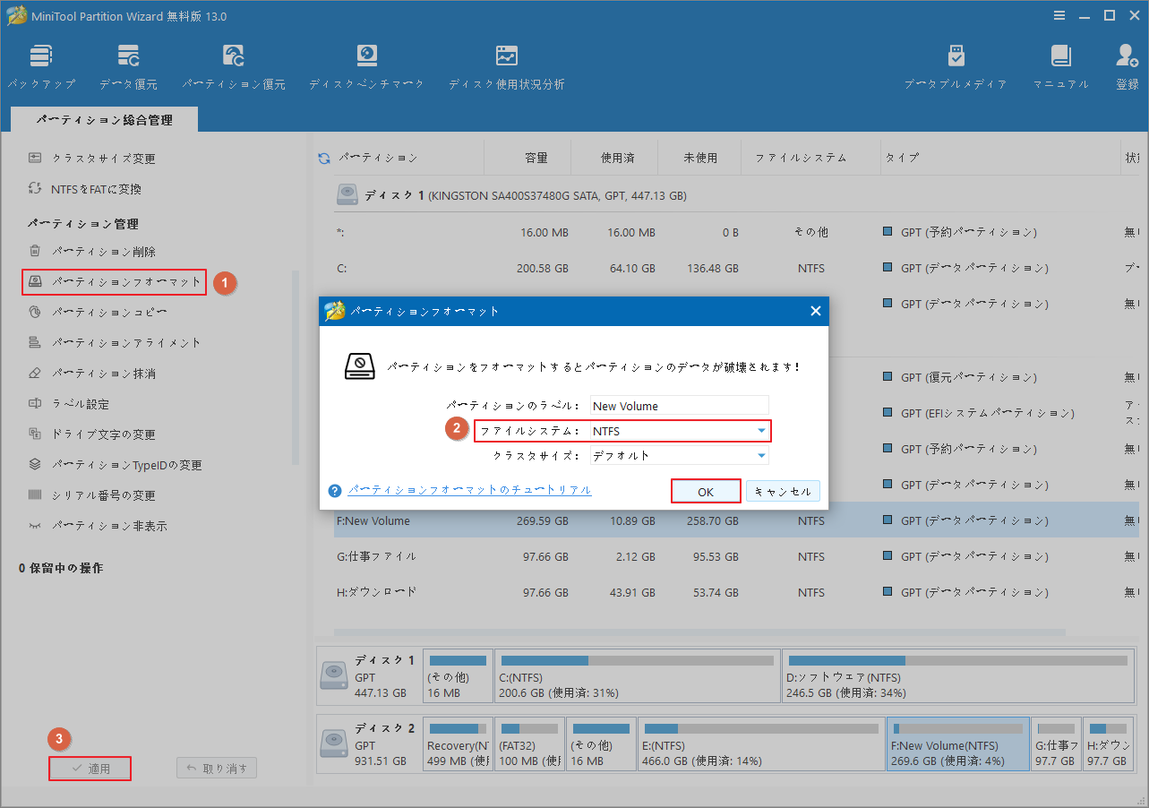Choose NTFSをFATに変換 in the sidebar
The height and width of the screenshot is (808, 1149).
click(x=85, y=189)
